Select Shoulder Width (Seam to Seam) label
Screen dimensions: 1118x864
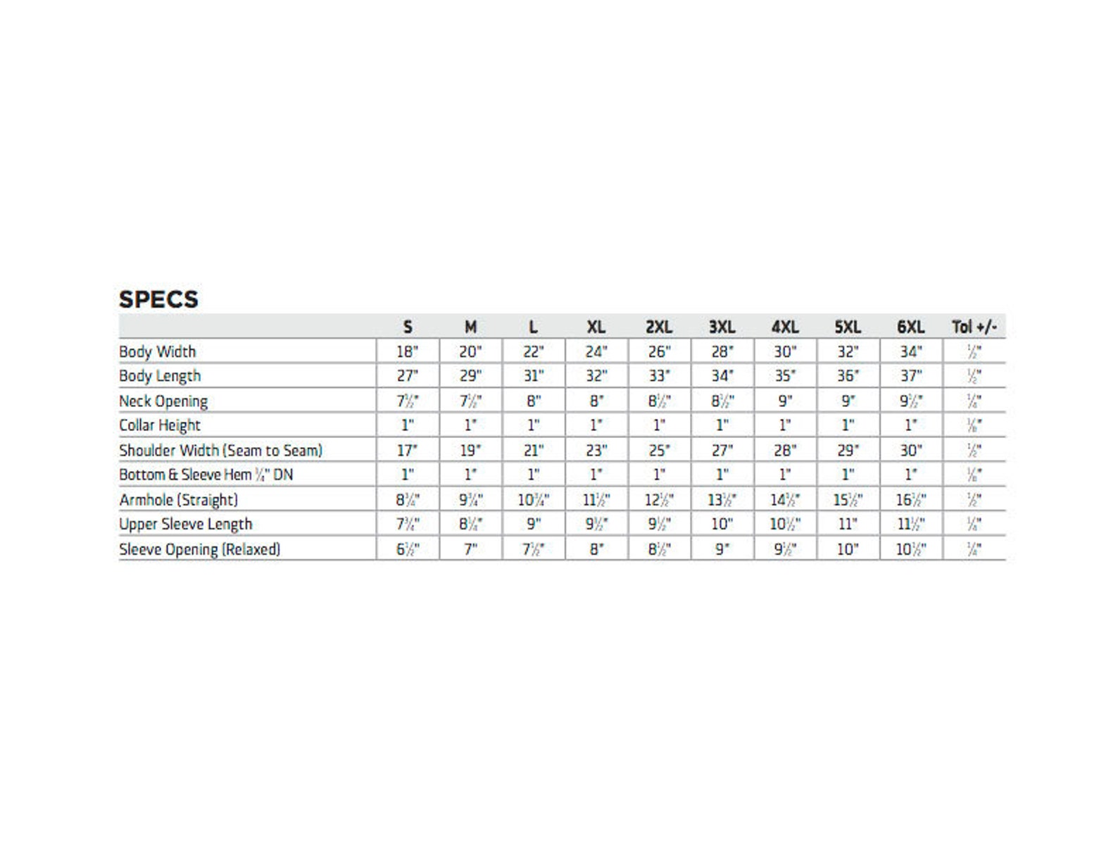click(220, 450)
